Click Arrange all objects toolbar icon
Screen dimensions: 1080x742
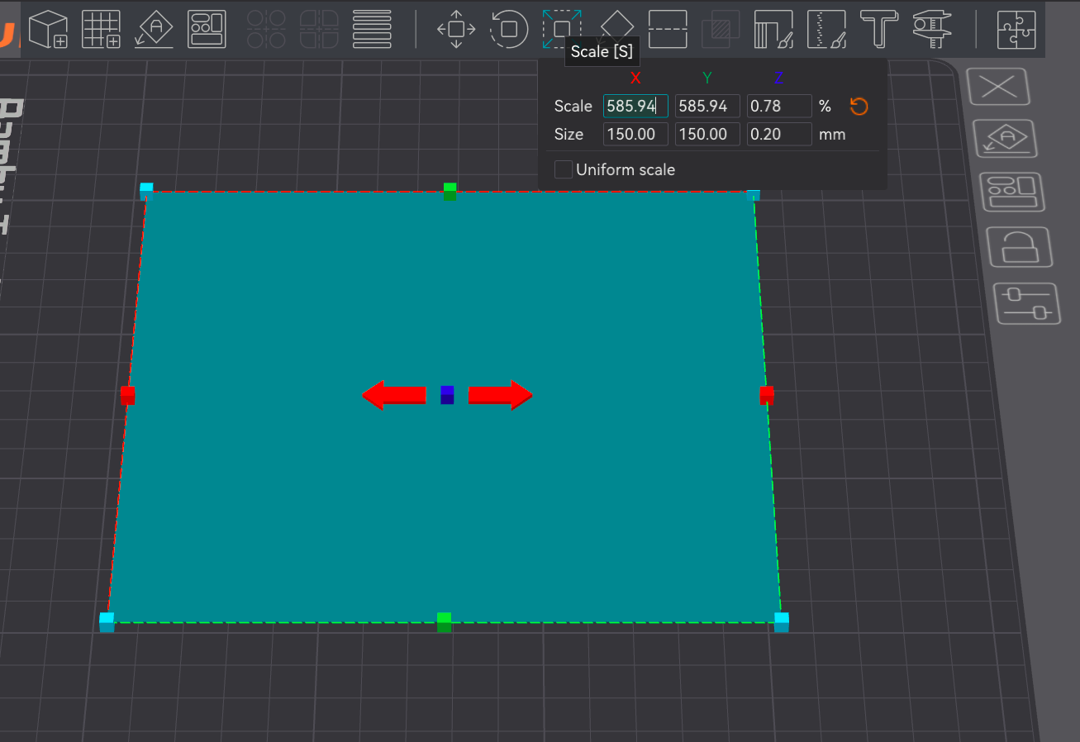pos(207,29)
